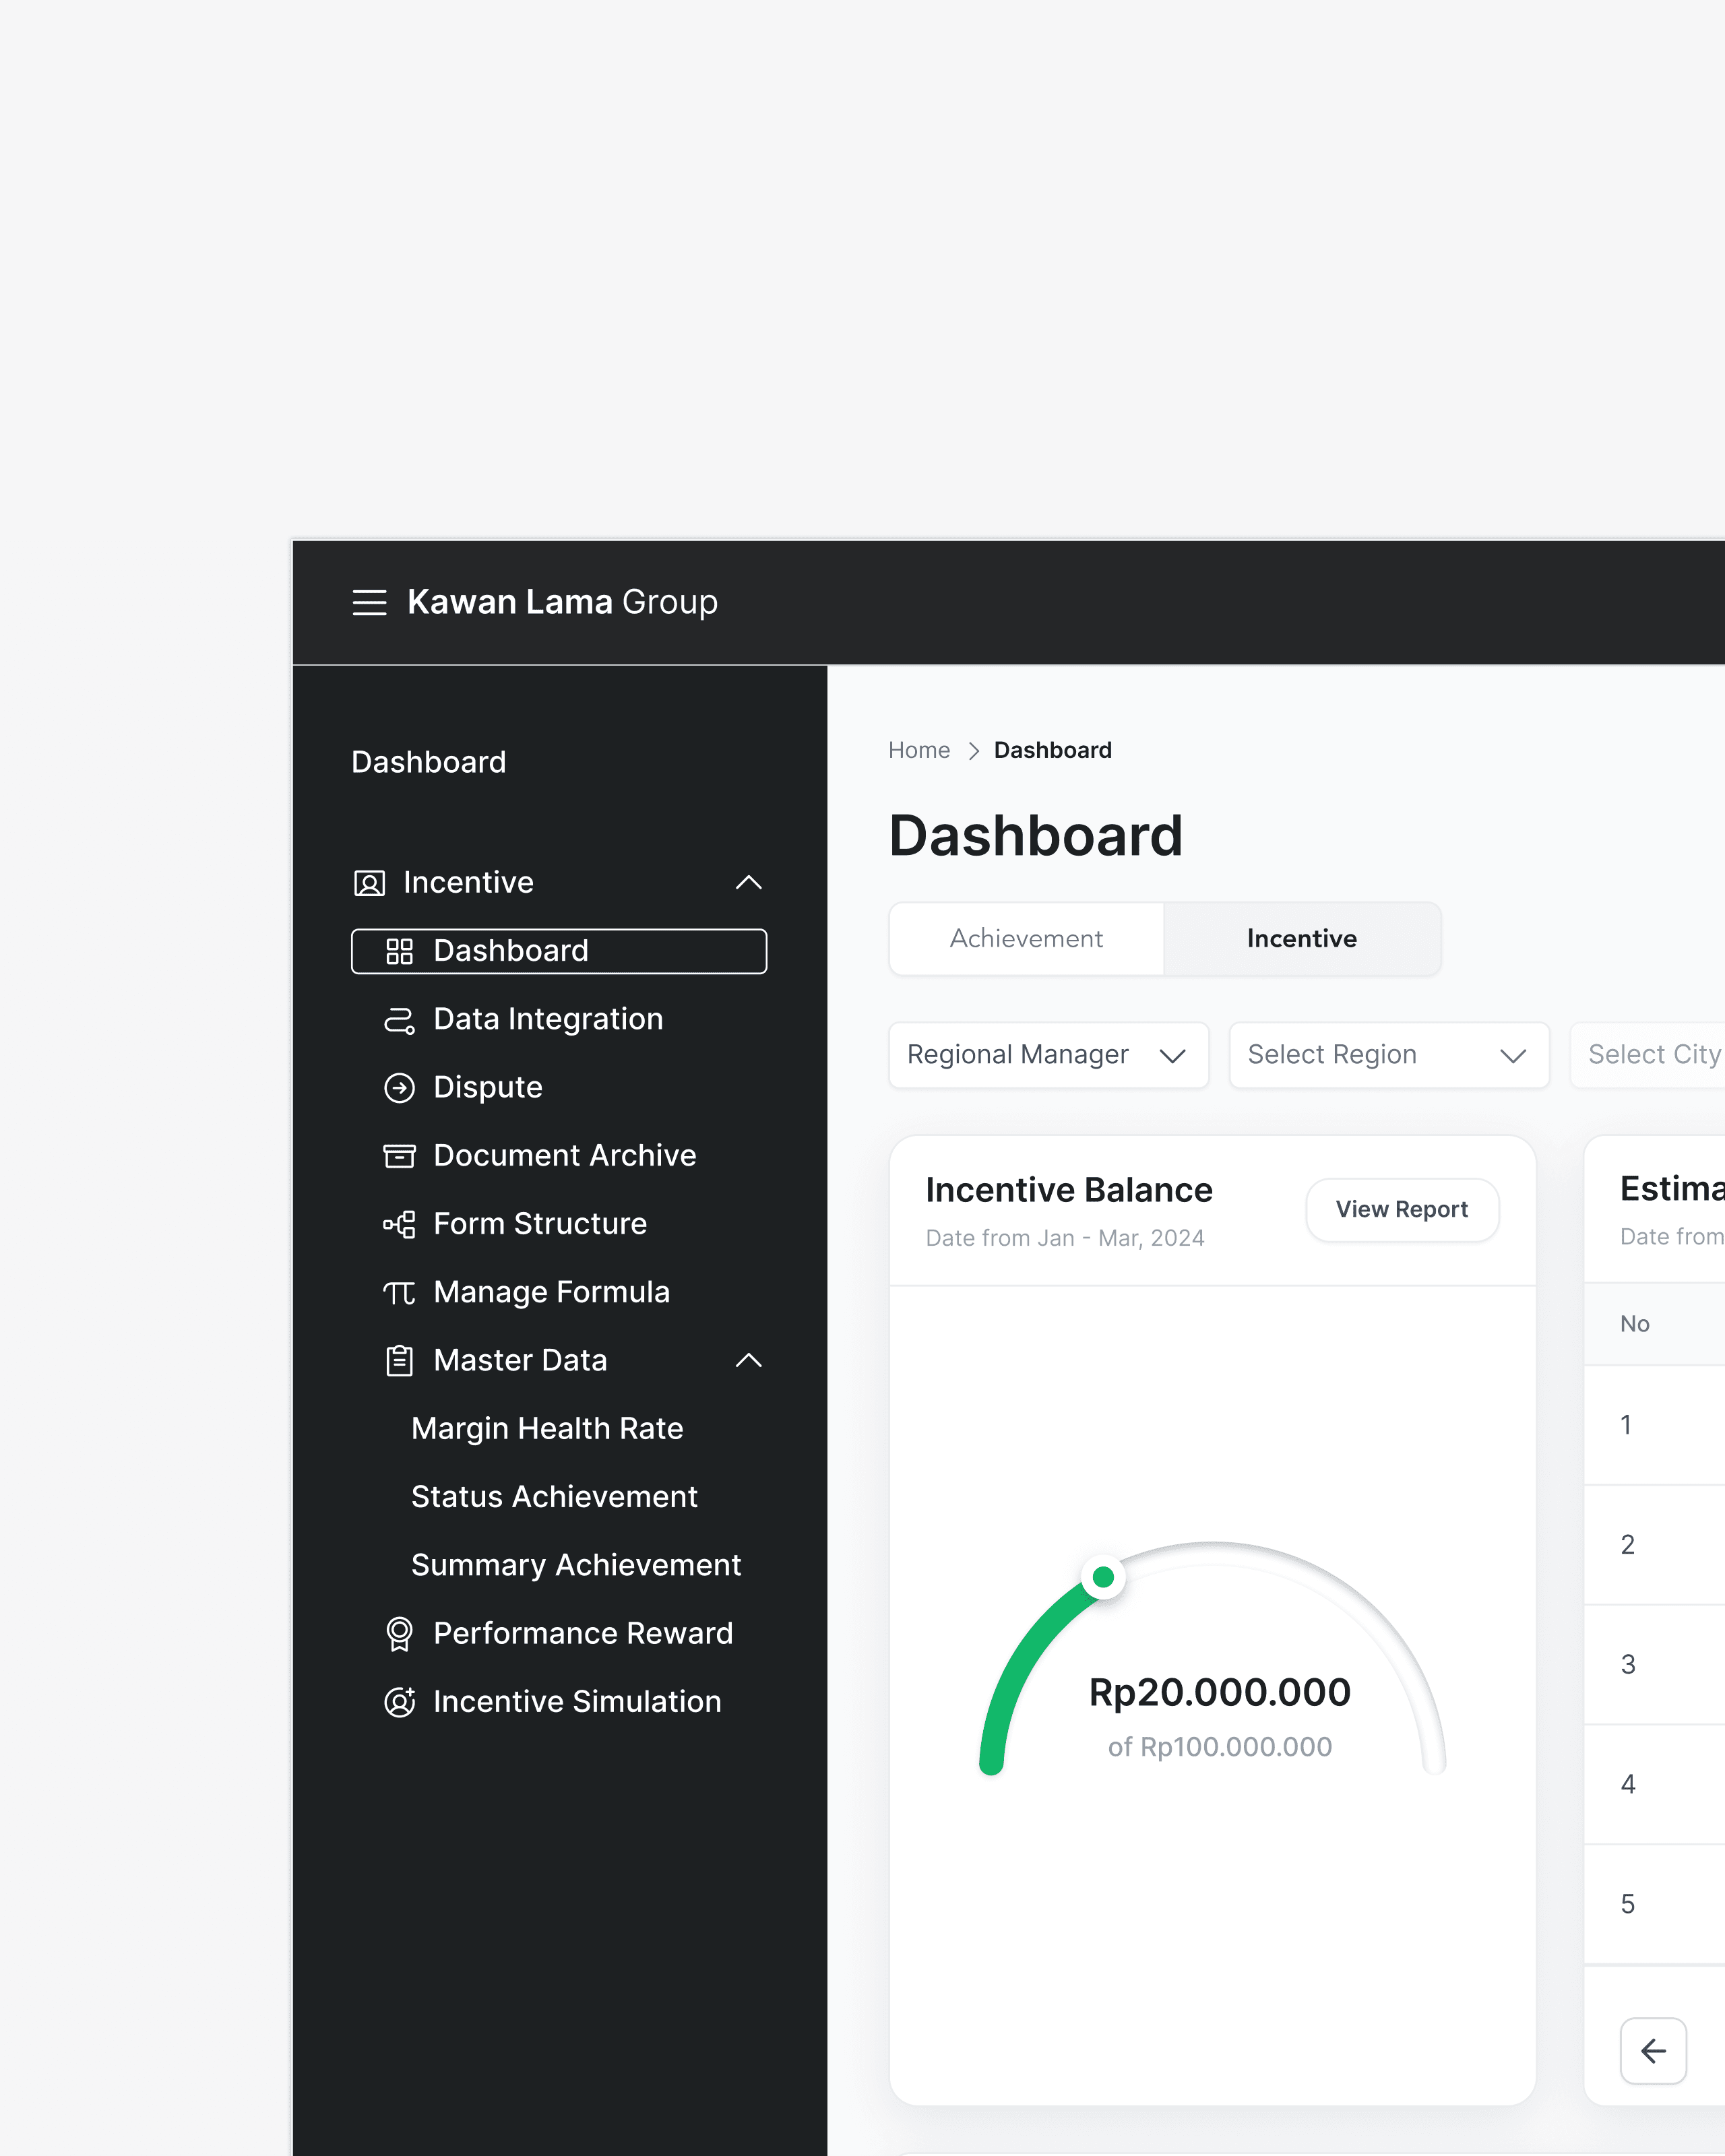This screenshot has height=2156, width=1725.
Task: Click the Manage Formula pi icon
Action: tap(399, 1293)
